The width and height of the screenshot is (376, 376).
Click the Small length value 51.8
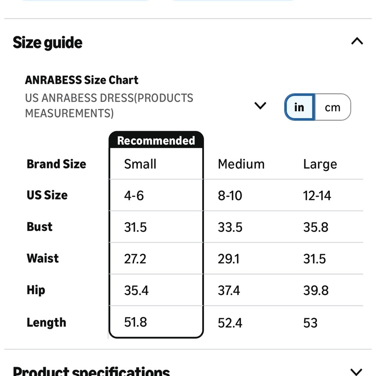(x=135, y=322)
